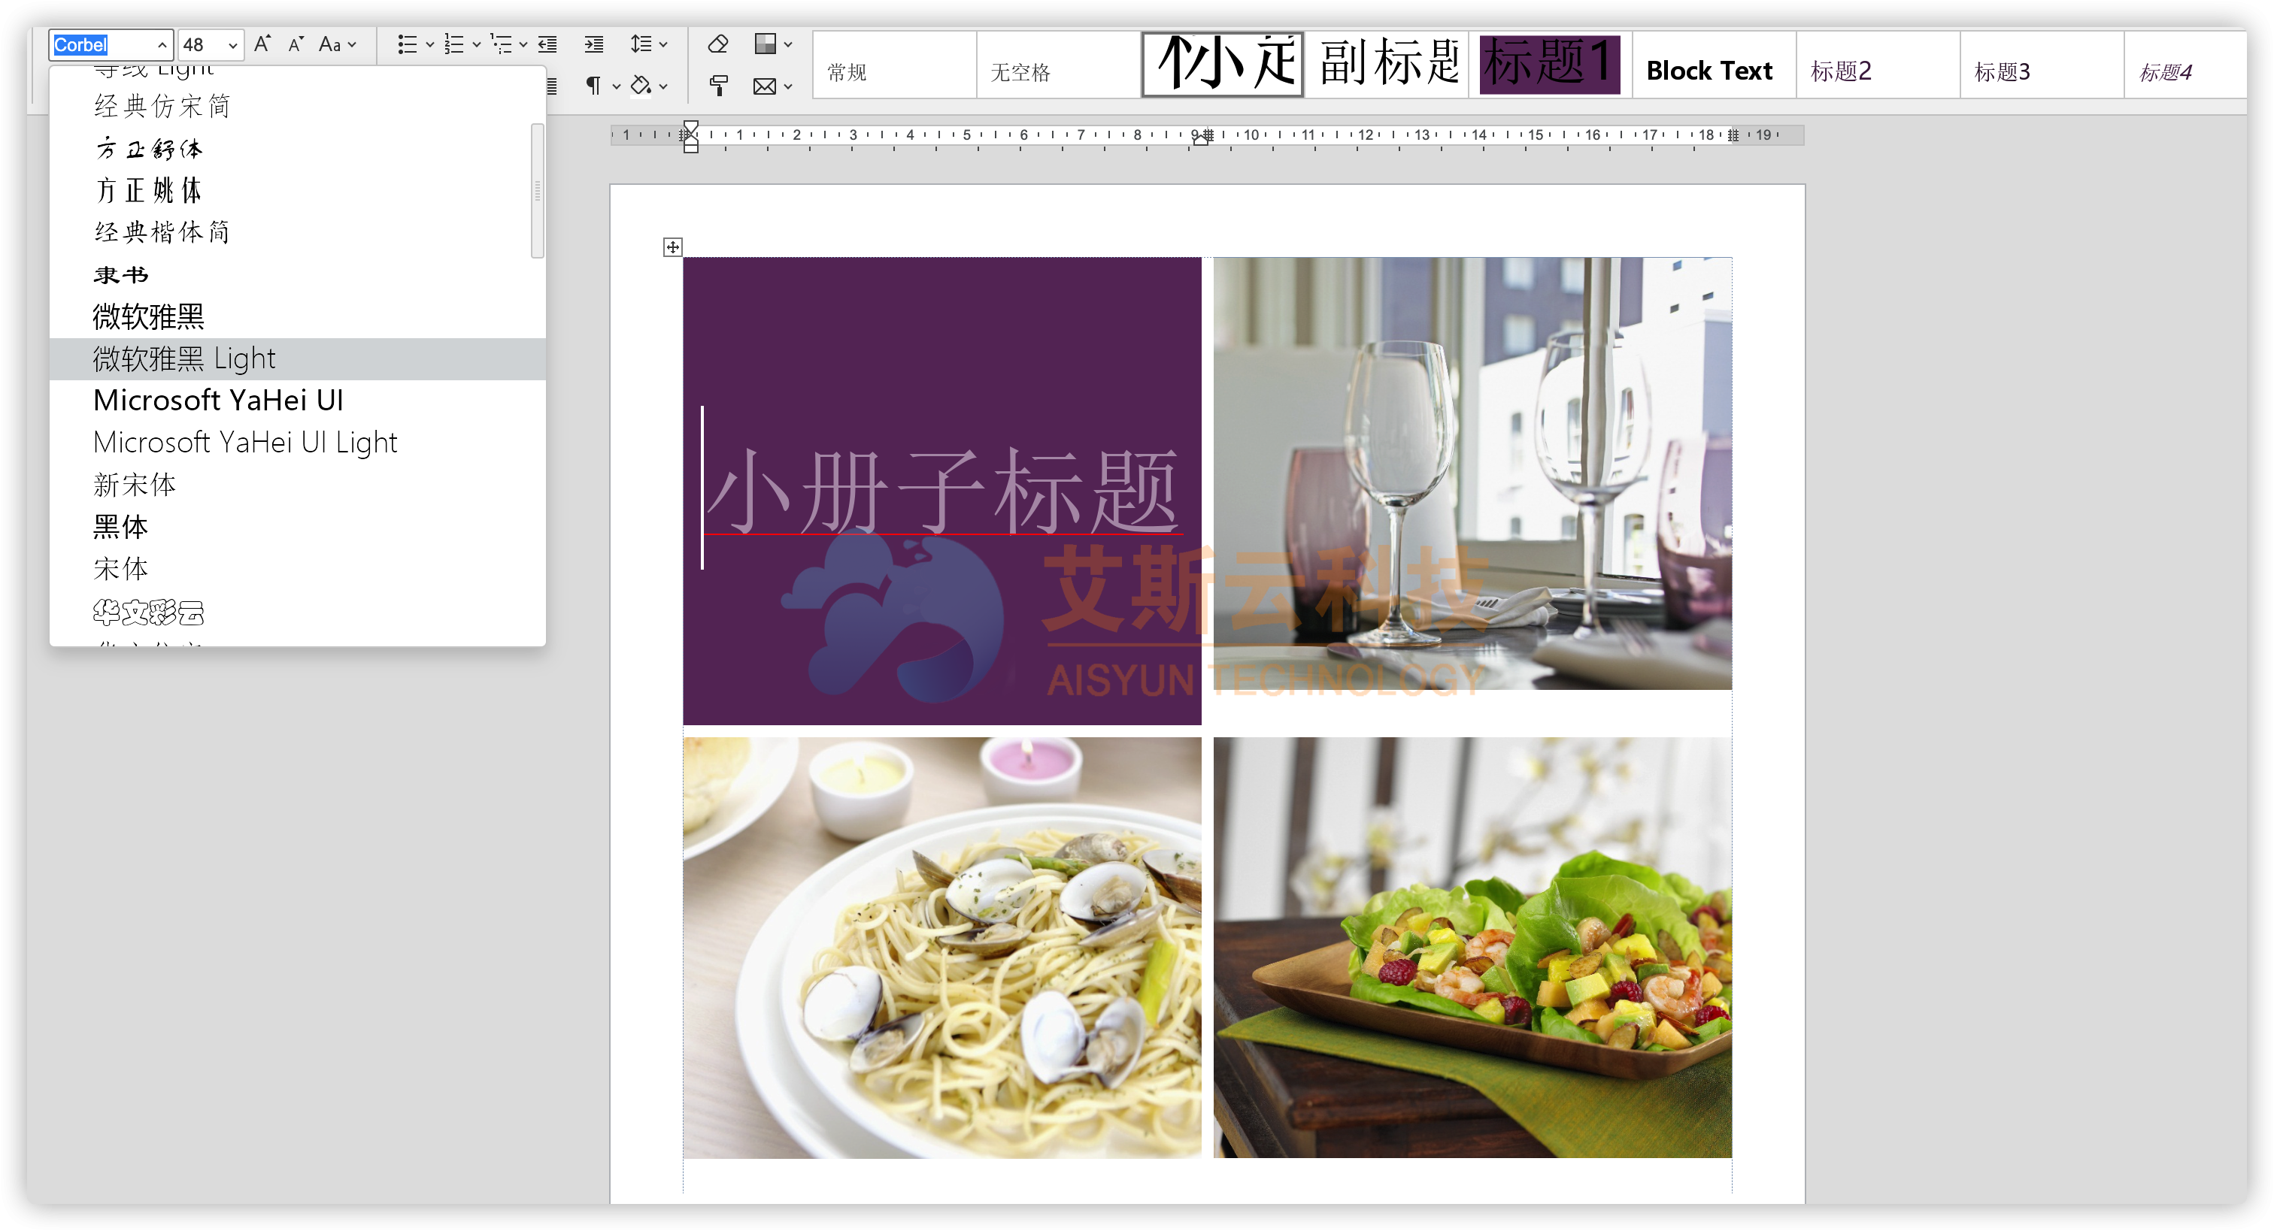
Task: Click the numbered list icon
Action: tap(453, 44)
